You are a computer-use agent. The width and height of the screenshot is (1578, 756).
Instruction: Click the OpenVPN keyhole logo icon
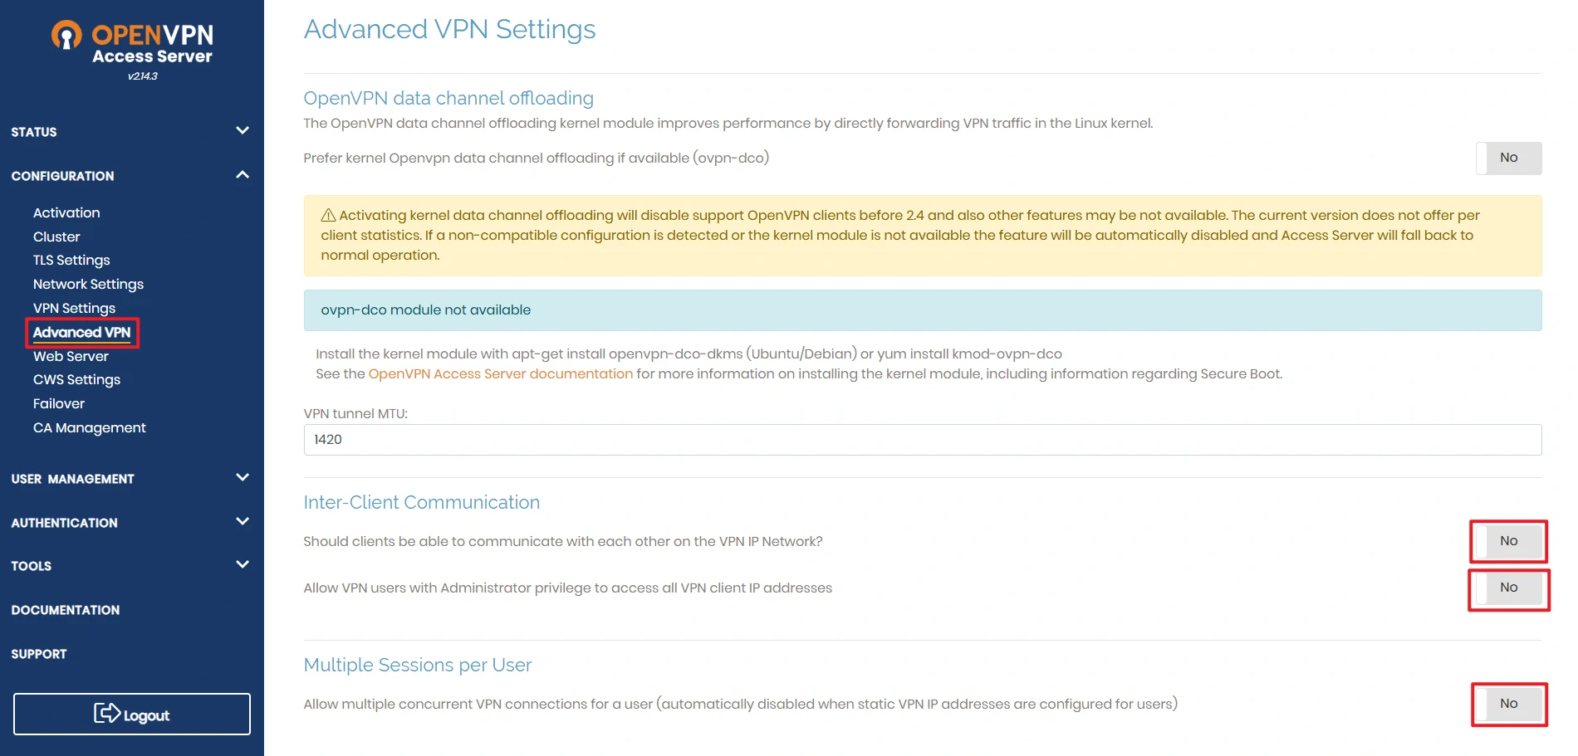click(x=66, y=35)
